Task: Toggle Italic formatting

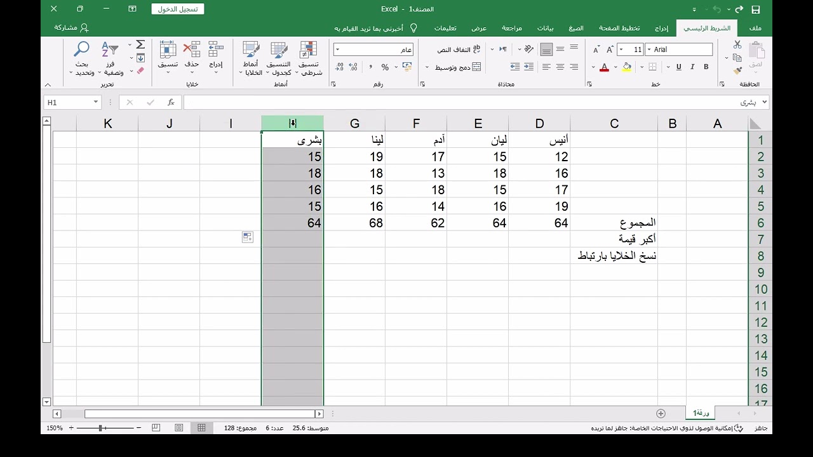Action: (692, 67)
